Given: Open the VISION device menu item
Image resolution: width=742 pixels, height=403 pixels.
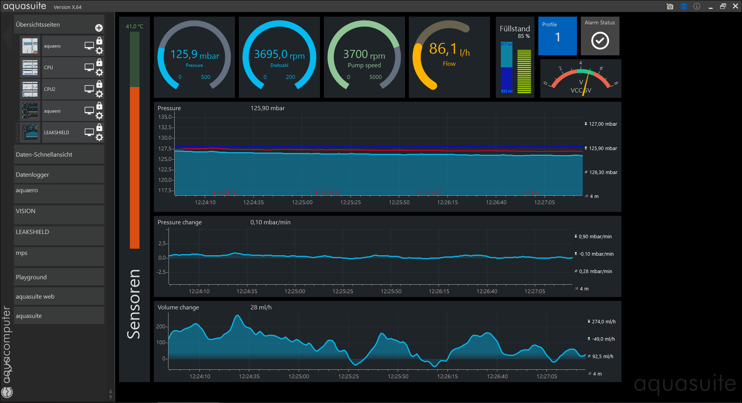Looking at the screenshot, I should tap(59, 211).
